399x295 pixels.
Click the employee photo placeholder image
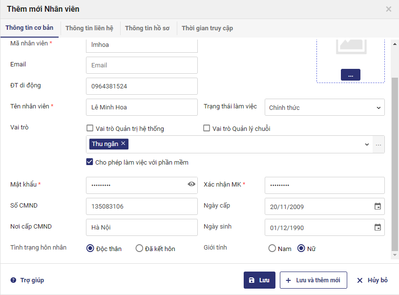coord(351,46)
